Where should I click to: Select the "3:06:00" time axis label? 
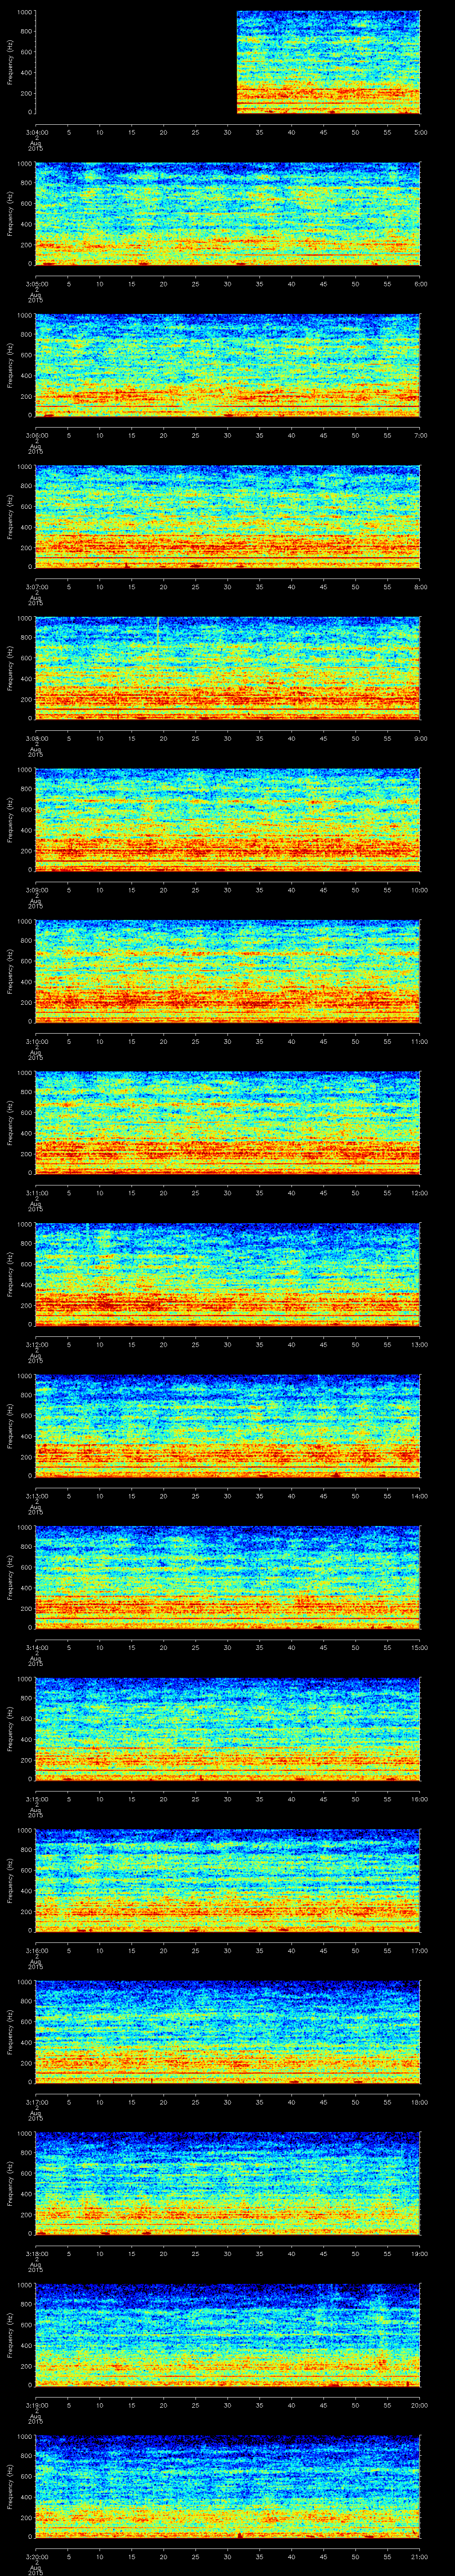click(37, 435)
